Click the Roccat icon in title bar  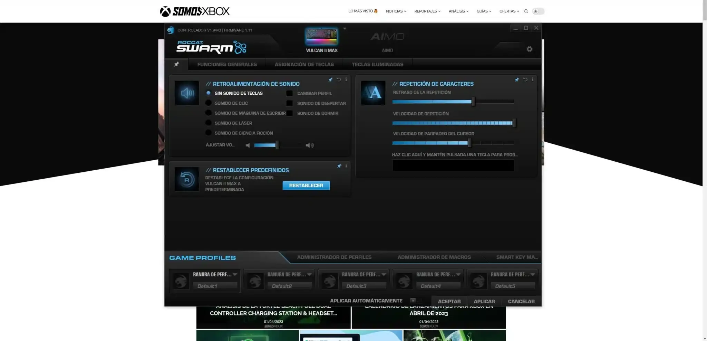171,30
